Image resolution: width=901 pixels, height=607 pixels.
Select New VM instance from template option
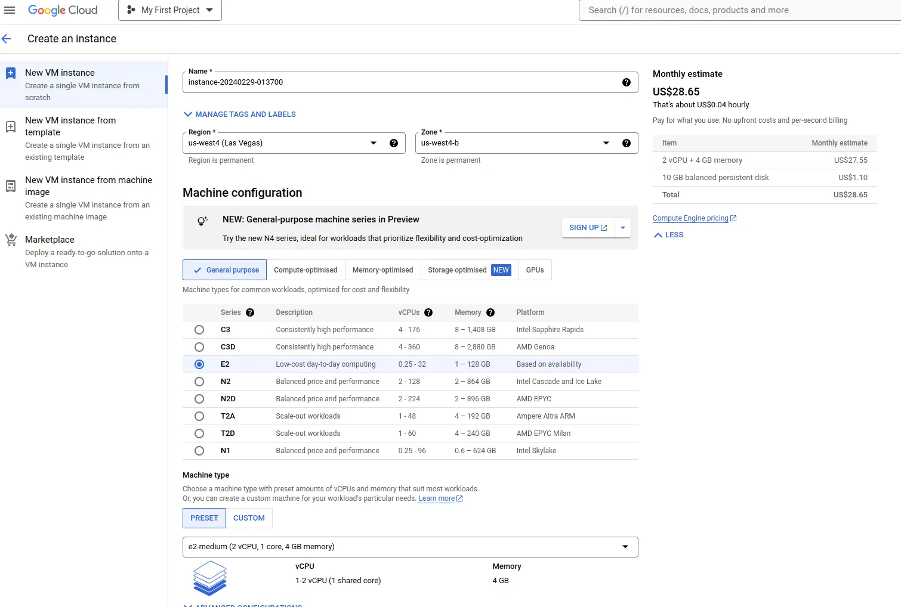[x=84, y=138]
